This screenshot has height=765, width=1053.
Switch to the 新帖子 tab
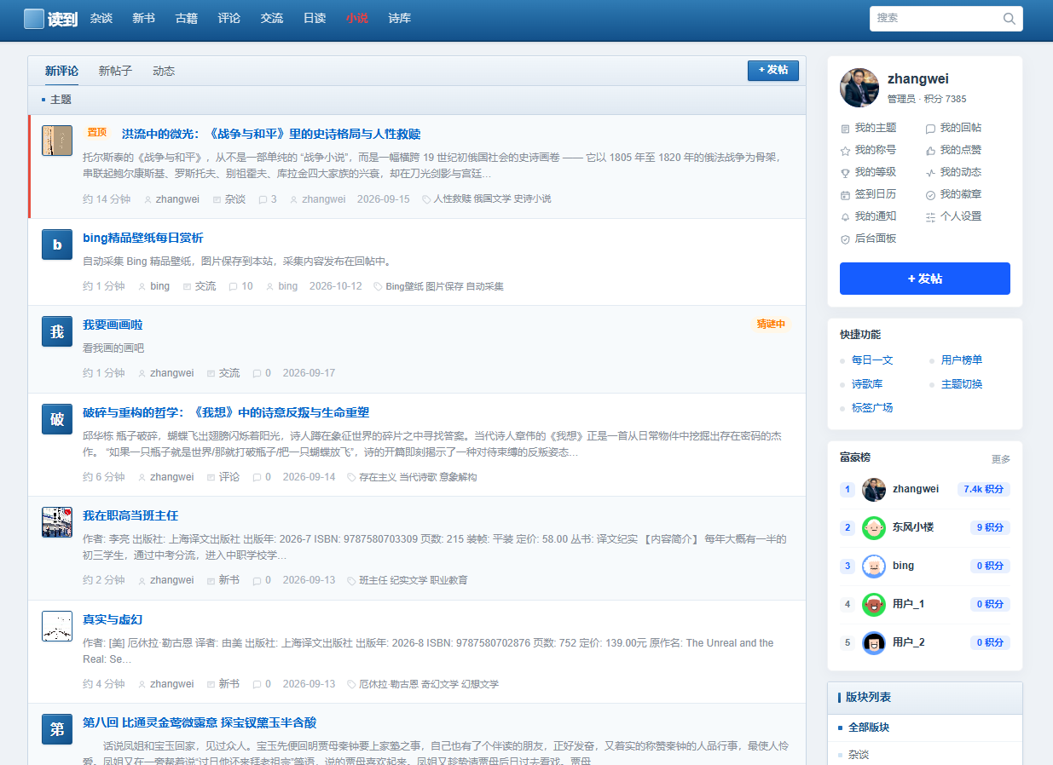pyautogui.click(x=116, y=71)
